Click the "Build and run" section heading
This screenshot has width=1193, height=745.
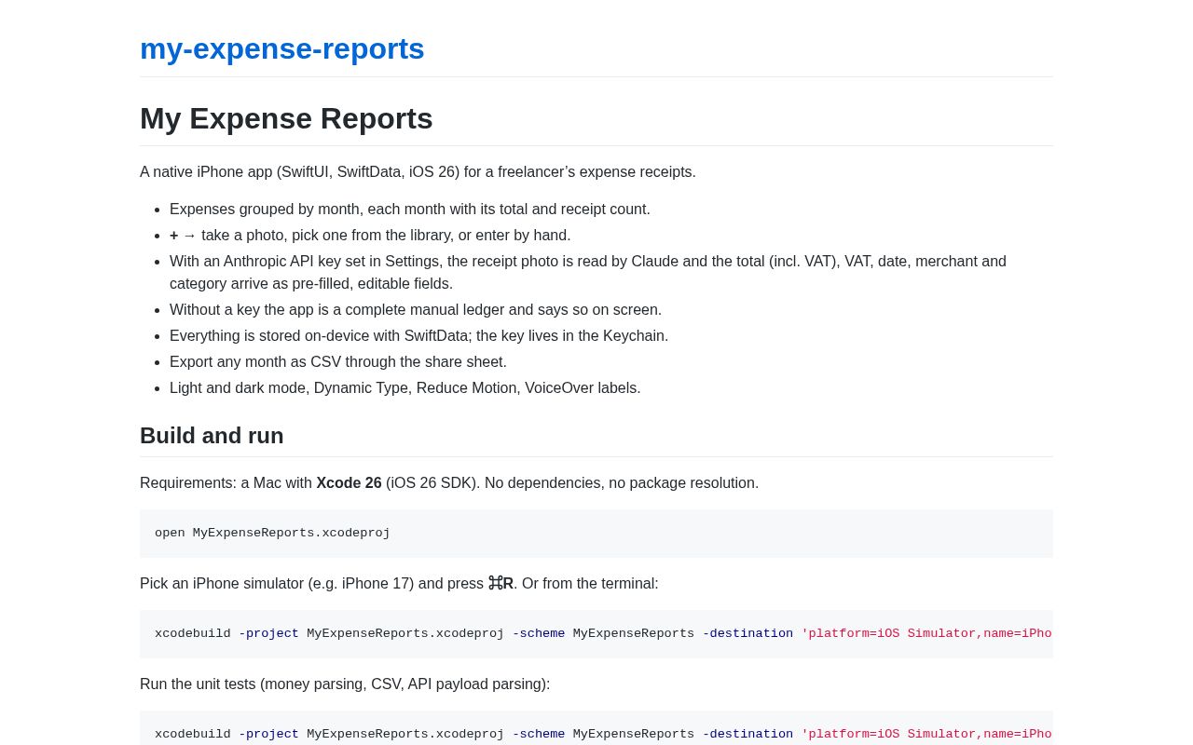pyautogui.click(x=212, y=436)
